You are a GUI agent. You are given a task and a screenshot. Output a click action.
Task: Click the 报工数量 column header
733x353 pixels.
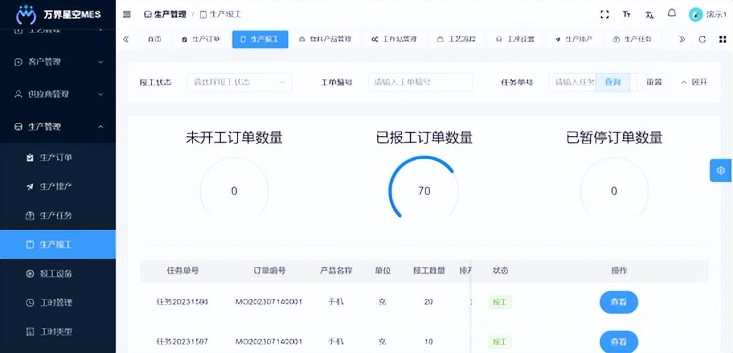tap(429, 270)
